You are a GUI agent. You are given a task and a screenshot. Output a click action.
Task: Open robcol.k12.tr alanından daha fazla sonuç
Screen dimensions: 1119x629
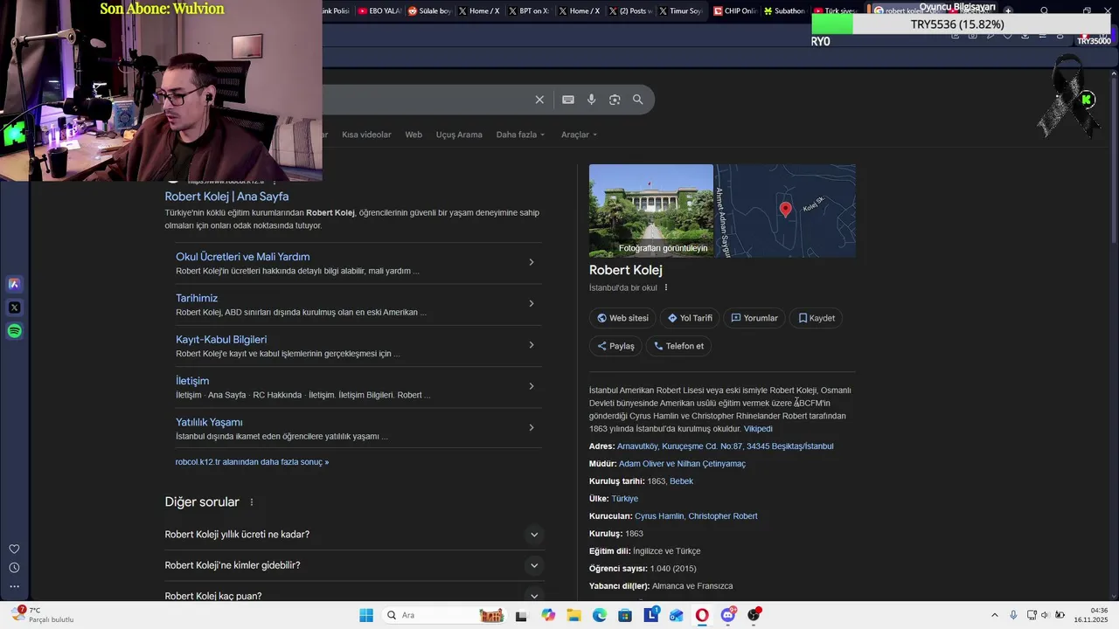tap(252, 462)
